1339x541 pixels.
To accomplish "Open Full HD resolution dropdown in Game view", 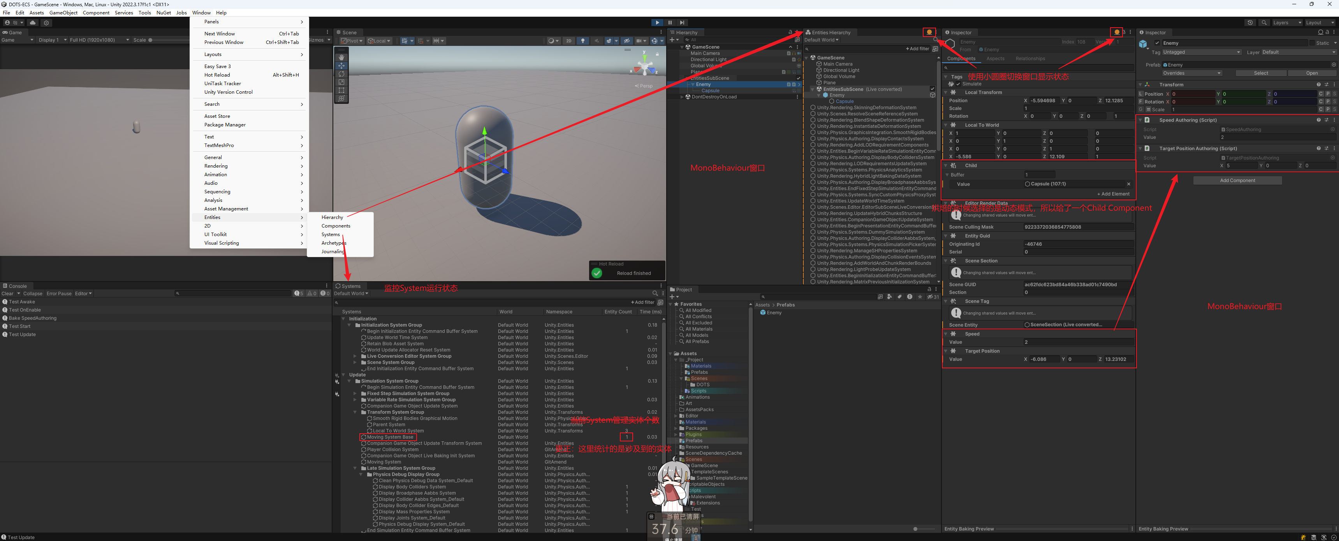I will coord(99,40).
